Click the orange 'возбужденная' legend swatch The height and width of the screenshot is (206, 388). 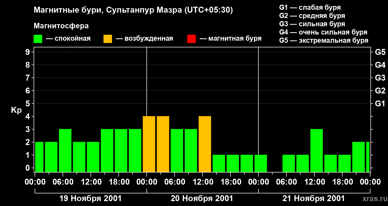coord(108,39)
